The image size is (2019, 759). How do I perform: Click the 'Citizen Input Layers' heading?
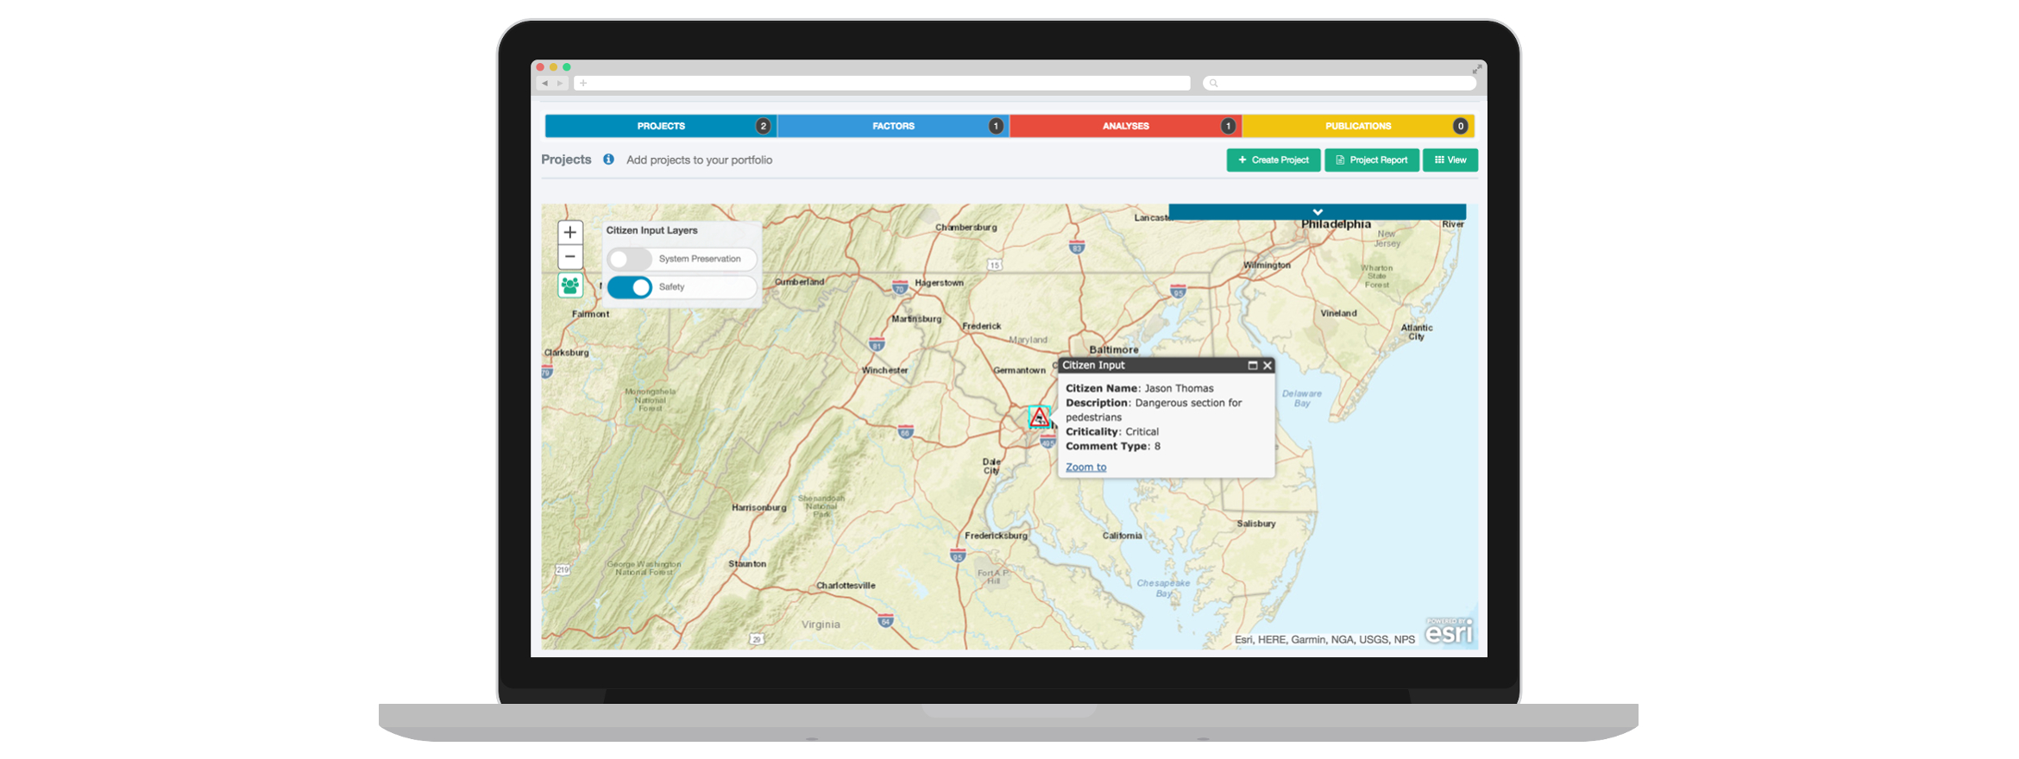[x=651, y=230]
